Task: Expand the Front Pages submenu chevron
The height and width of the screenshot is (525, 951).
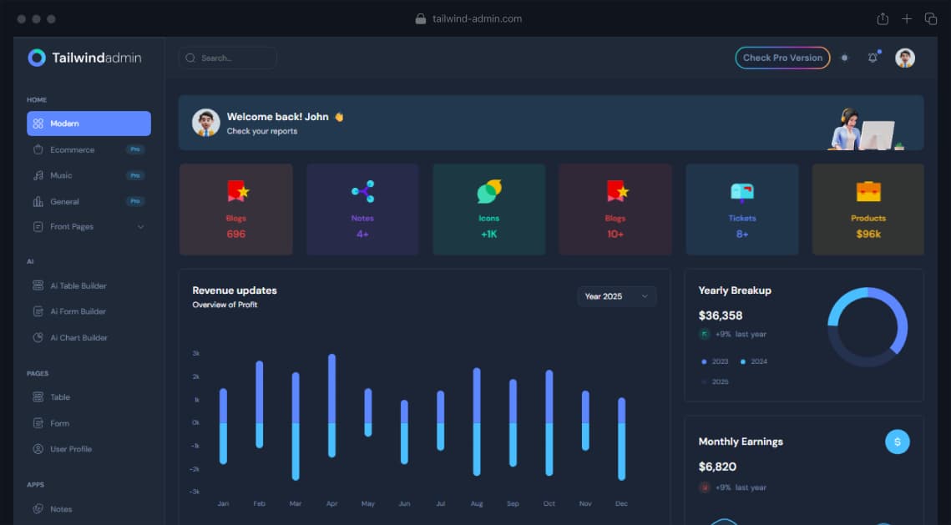Action: [140, 227]
